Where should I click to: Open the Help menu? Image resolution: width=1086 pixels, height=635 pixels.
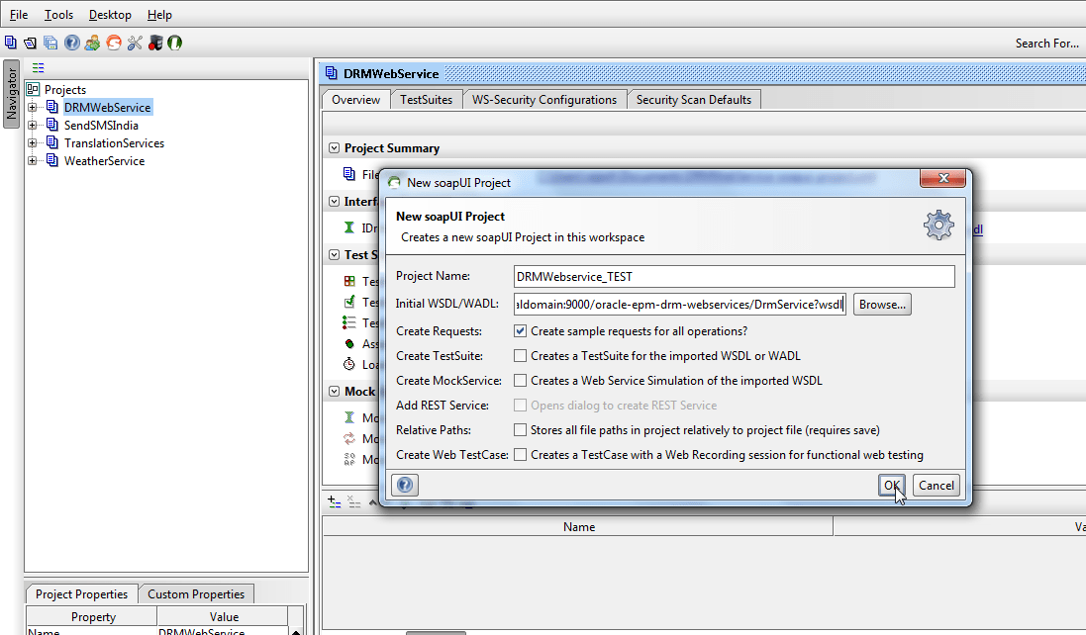click(x=160, y=15)
